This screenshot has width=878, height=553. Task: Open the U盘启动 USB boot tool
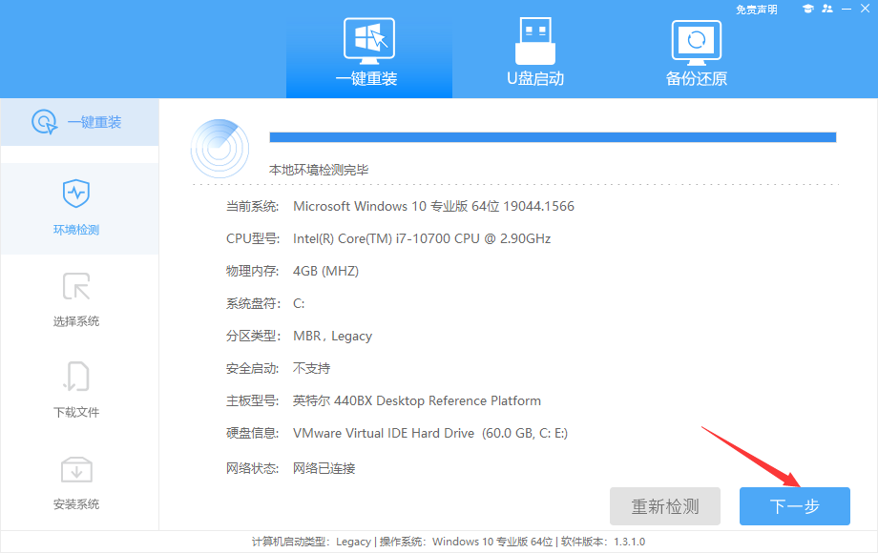(535, 52)
